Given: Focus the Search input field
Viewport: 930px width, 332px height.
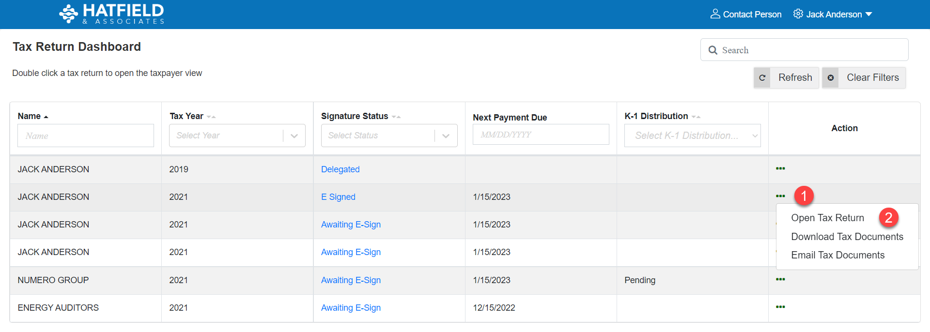Looking at the screenshot, I should tap(804, 50).
